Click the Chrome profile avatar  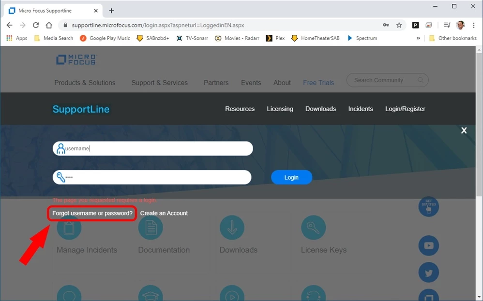click(x=461, y=25)
